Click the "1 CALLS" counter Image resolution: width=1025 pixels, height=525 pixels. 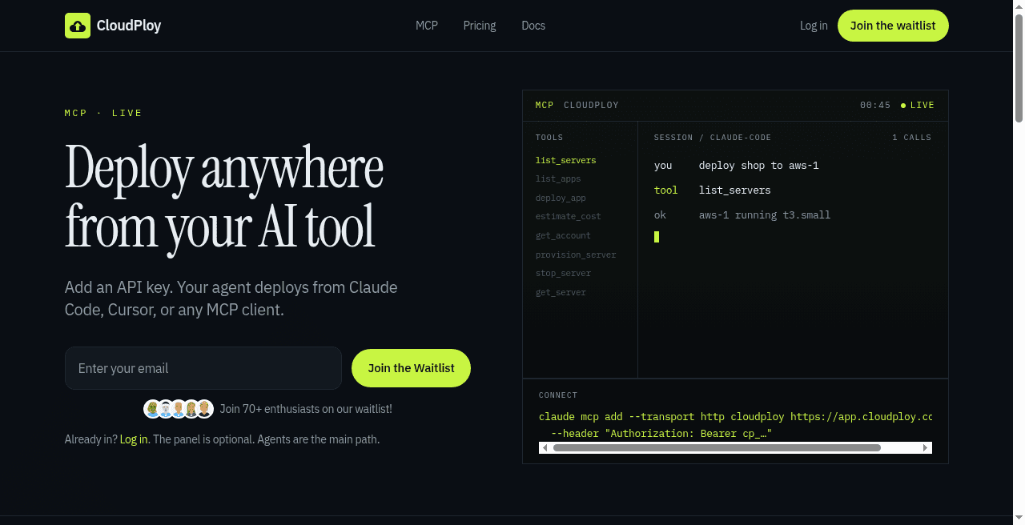pyautogui.click(x=911, y=138)
